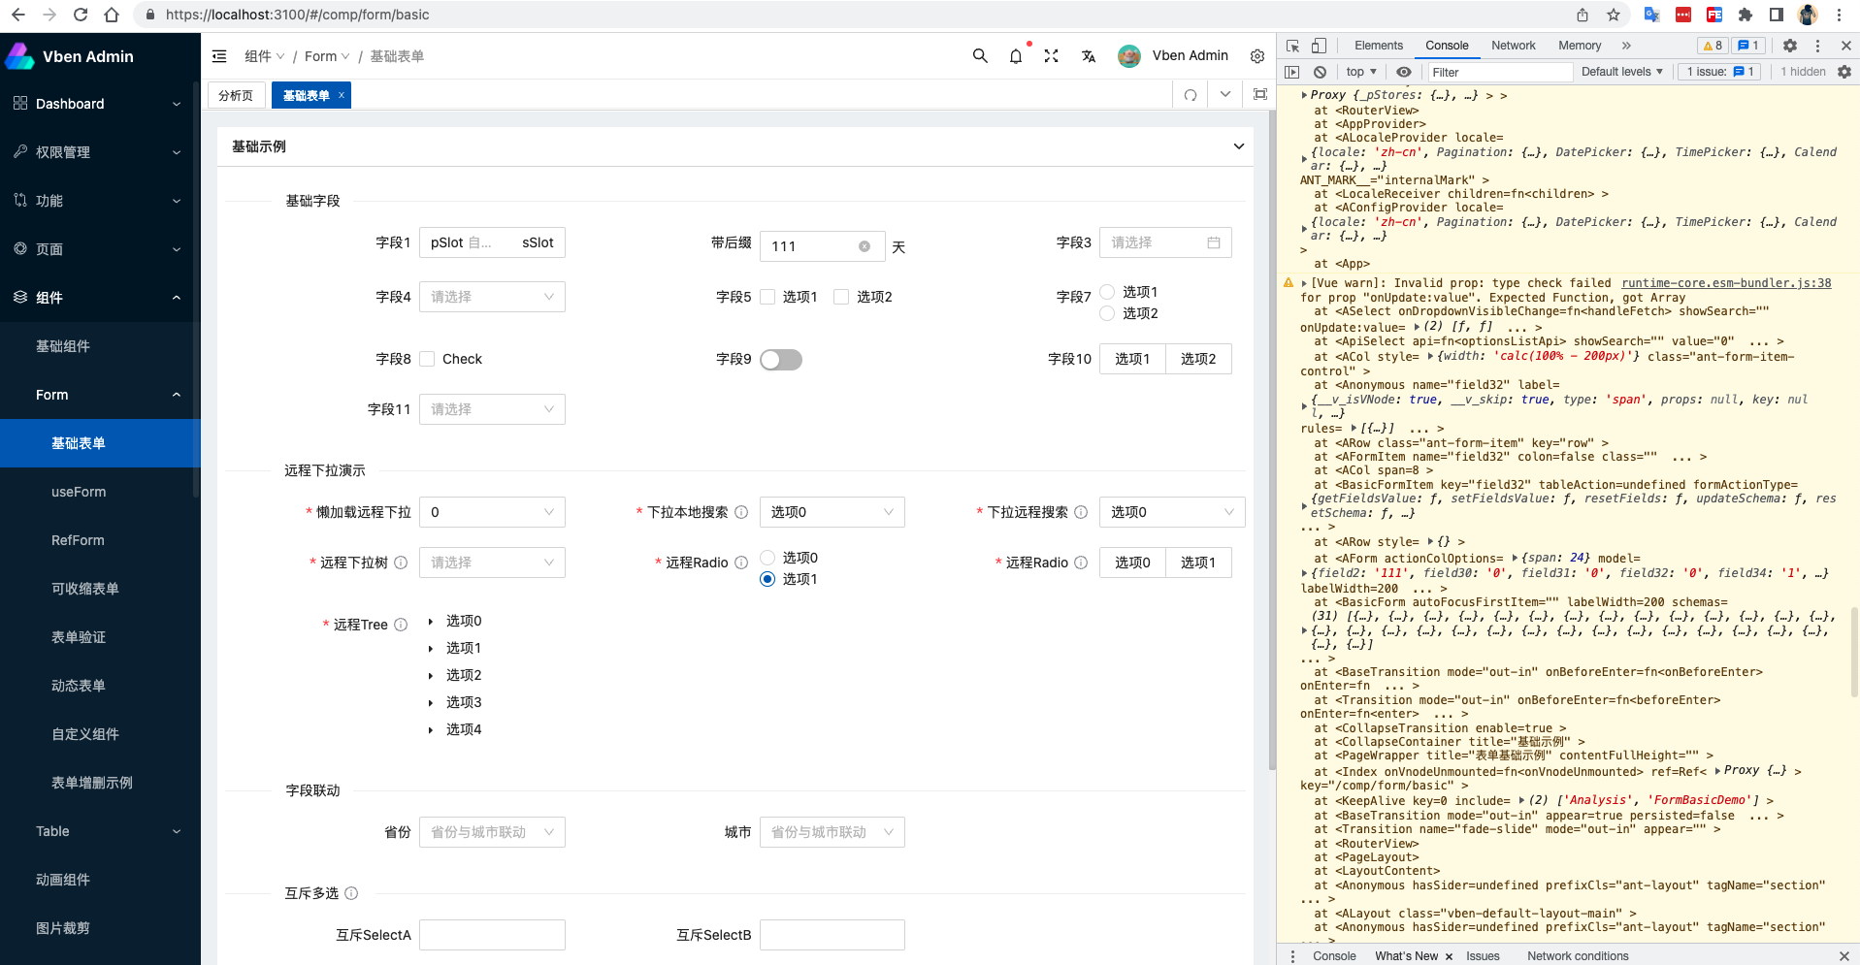Click the tab content fullscreen icon
The image size is (1860, 965).
pyautogui.click(x=1260, y=94)
